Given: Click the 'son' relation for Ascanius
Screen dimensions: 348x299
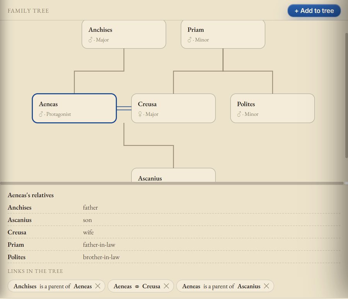Looking at the screenshot, I should pyautogui.click(x=87, y=220).
